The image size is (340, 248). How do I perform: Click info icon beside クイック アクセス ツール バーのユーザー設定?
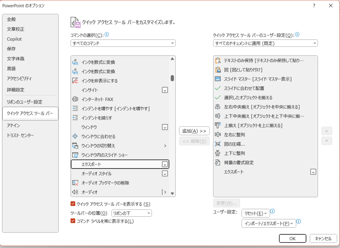pyautogui.click(x=297, y=34)
